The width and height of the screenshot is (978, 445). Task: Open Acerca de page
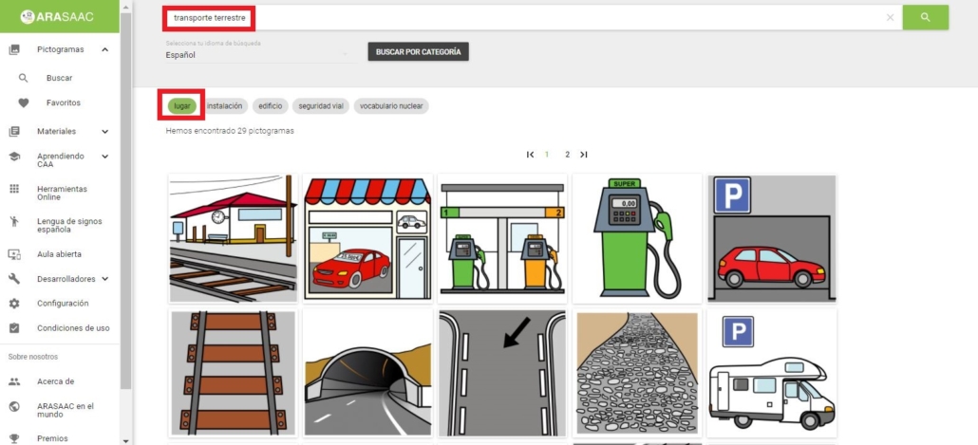(55, 381)
